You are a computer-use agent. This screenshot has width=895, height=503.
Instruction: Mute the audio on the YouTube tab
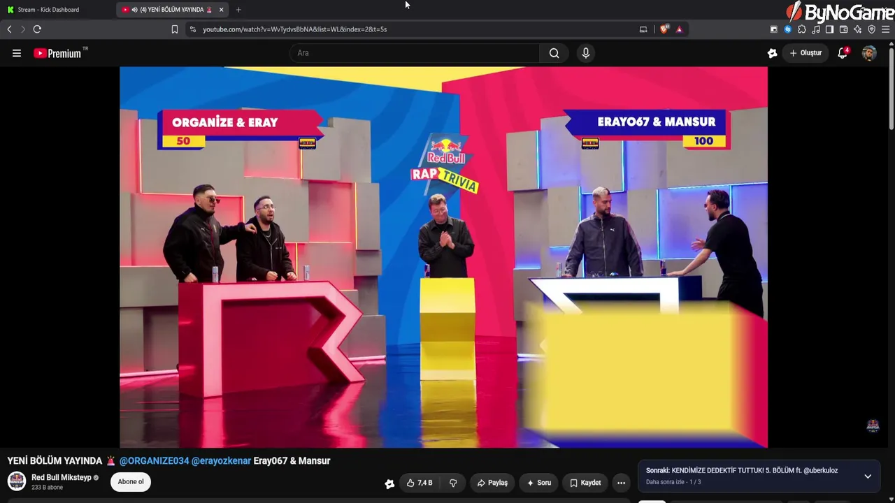(x=134, y=10)
